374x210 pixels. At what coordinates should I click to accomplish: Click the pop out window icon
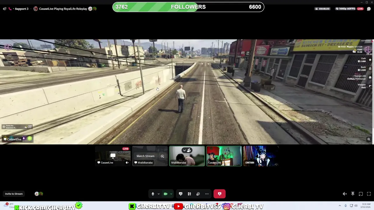[x=361, y=194]
